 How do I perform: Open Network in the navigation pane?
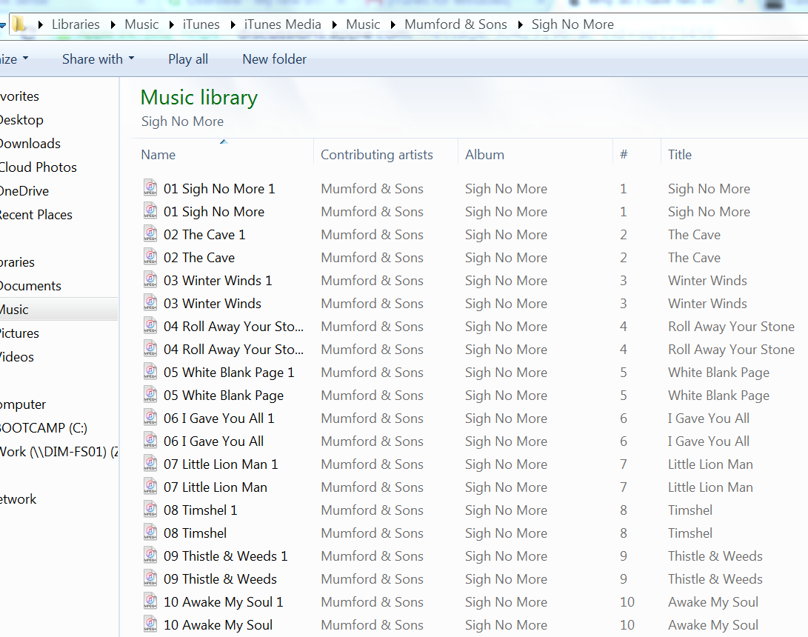[x=18, y=499]
